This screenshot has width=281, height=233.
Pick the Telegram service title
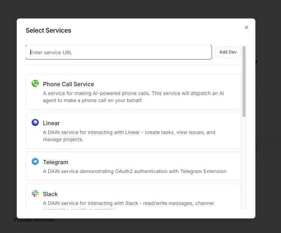(x=55, y=162)
